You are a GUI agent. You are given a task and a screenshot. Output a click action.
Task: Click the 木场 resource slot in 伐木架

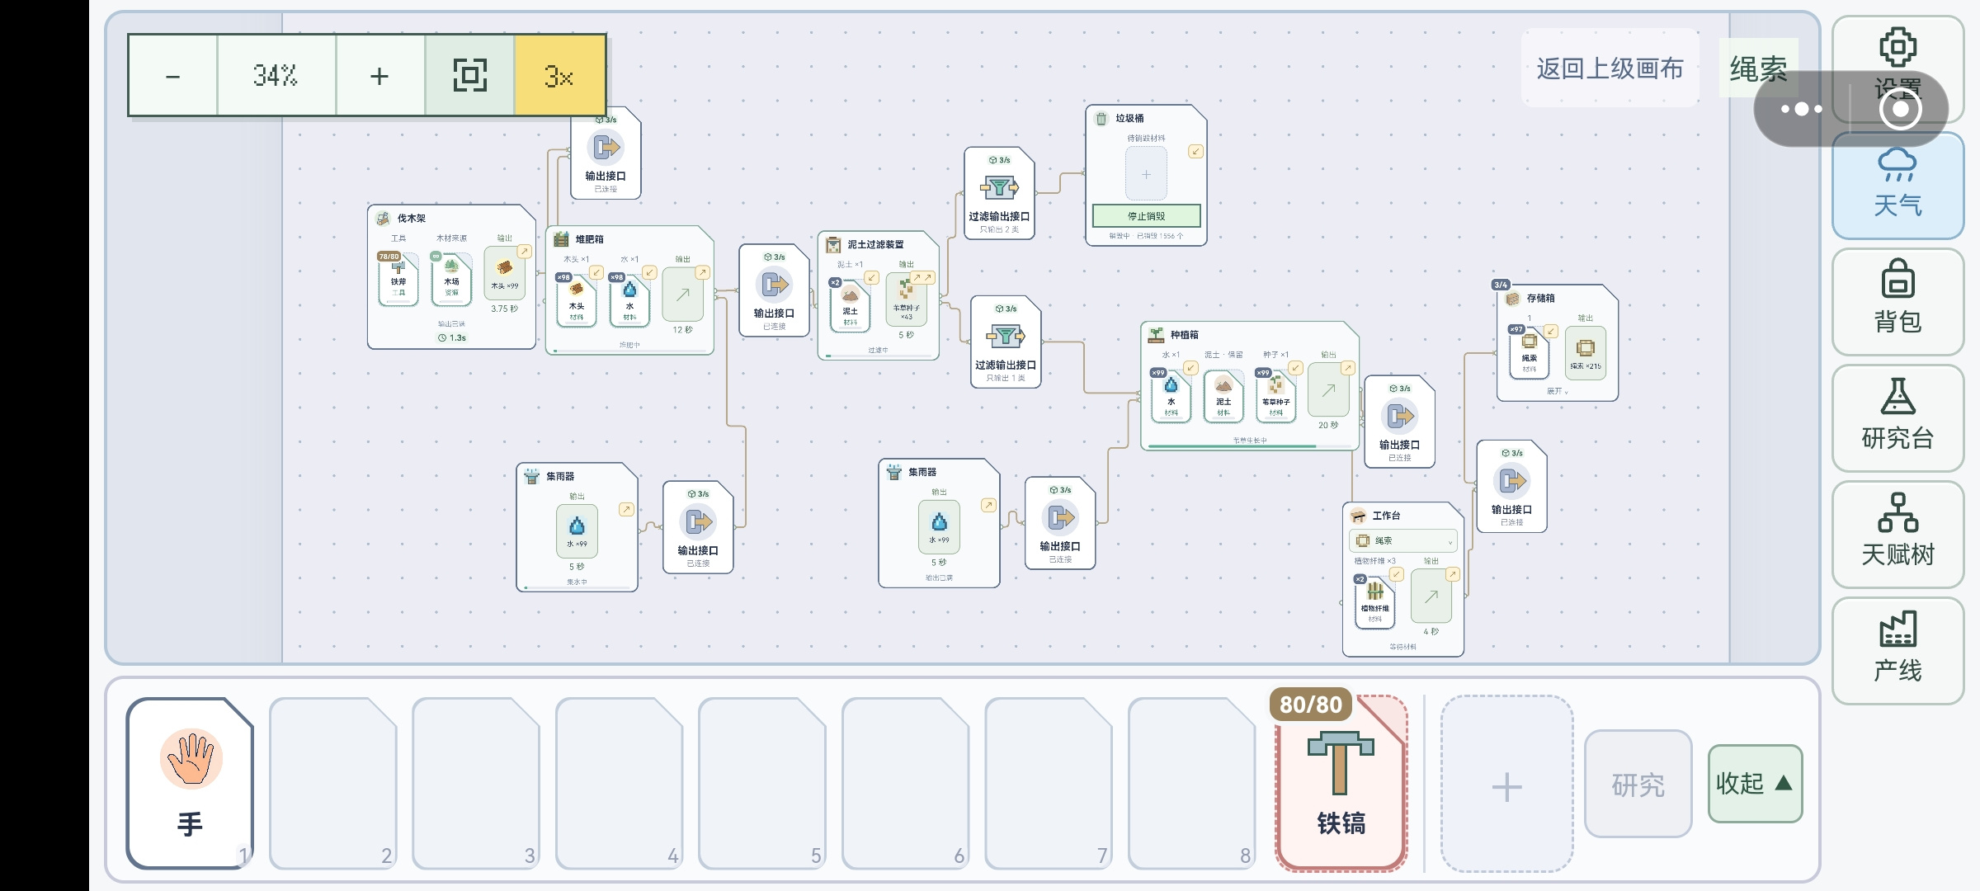451,280
